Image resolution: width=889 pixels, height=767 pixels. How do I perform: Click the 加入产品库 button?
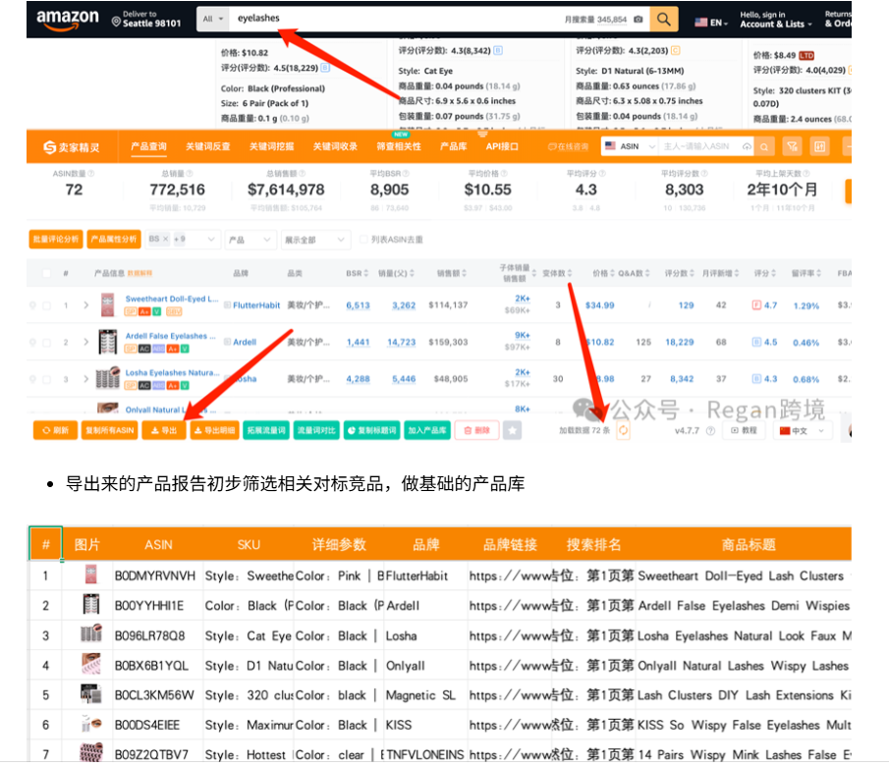pos(427,430)
